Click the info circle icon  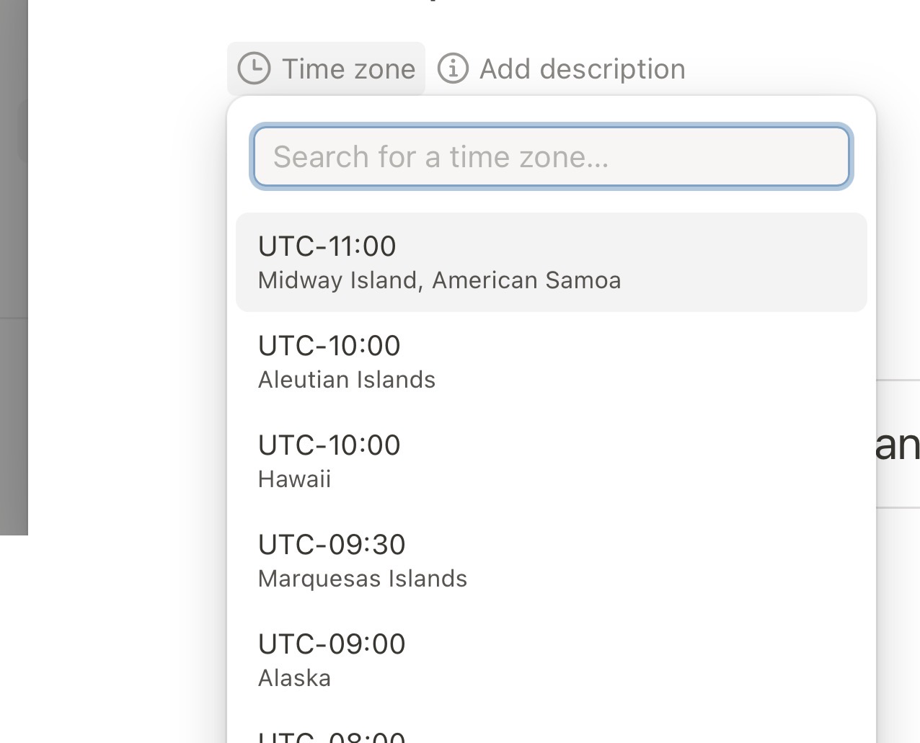tap(453, 69)
